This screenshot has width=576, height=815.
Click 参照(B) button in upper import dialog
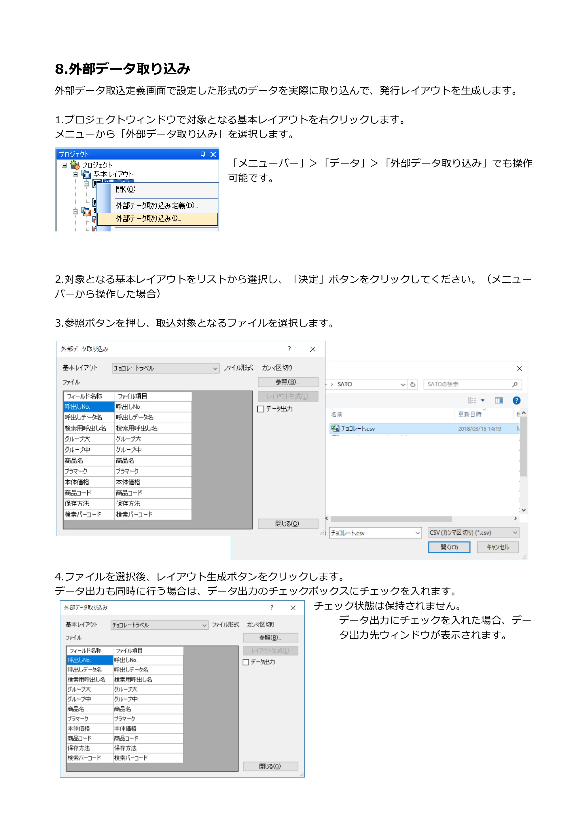pos(288,382)
